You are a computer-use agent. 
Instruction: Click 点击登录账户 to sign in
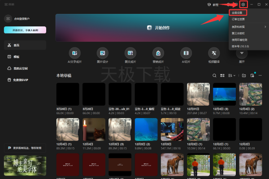pos(18,18)
